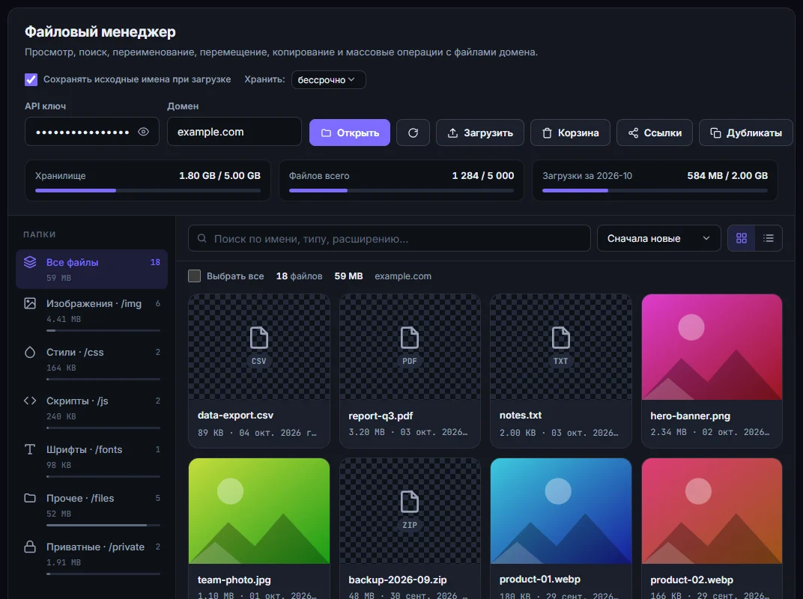Open the Ссылки button
The width and height of the screenshot is (803, 599).
(655, 133)
